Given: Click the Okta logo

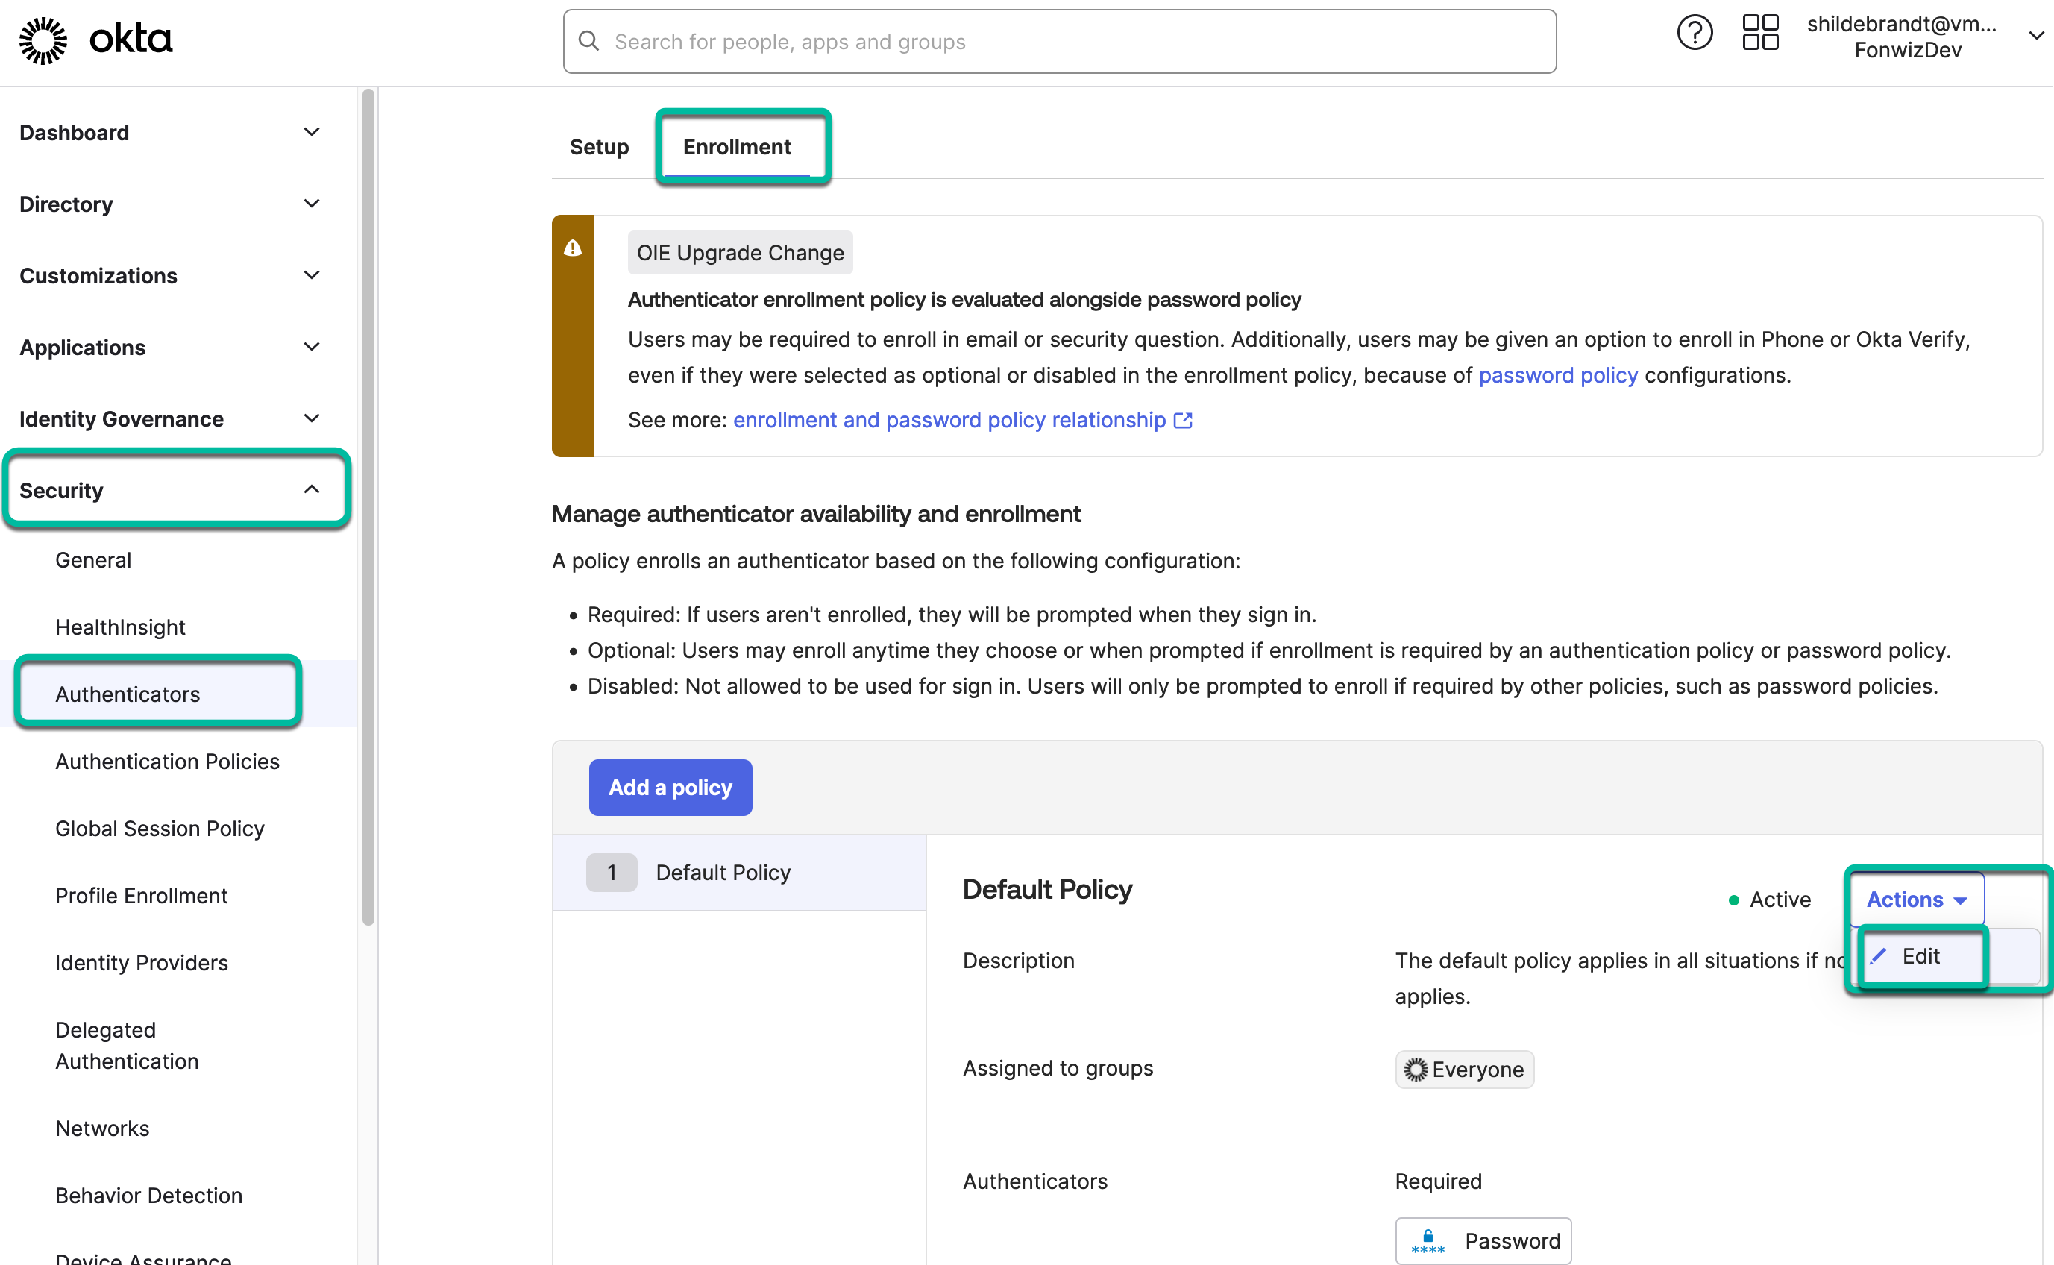Looking at the screenshot, I should [95, 39].
